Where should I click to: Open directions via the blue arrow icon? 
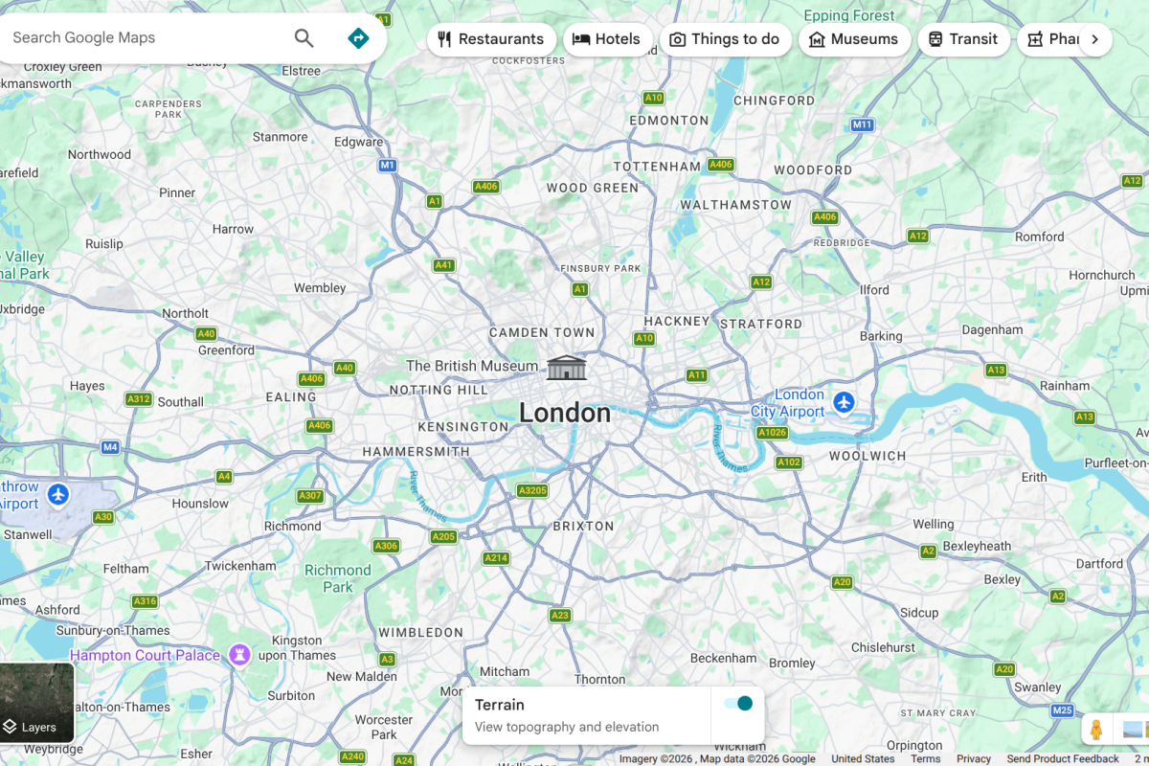[x=358, y=38]
